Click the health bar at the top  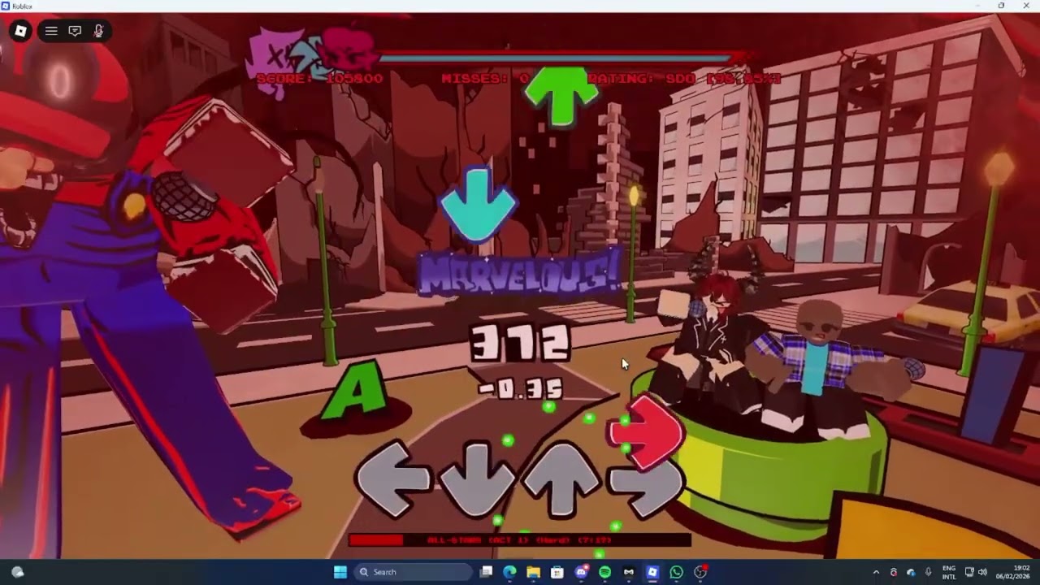coord(555,58)
